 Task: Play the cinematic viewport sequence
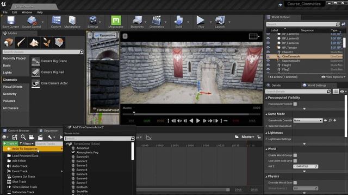coord(198,121)
